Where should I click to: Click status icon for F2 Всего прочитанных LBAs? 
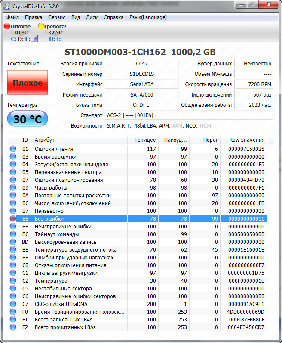click(x=13, y=327)
